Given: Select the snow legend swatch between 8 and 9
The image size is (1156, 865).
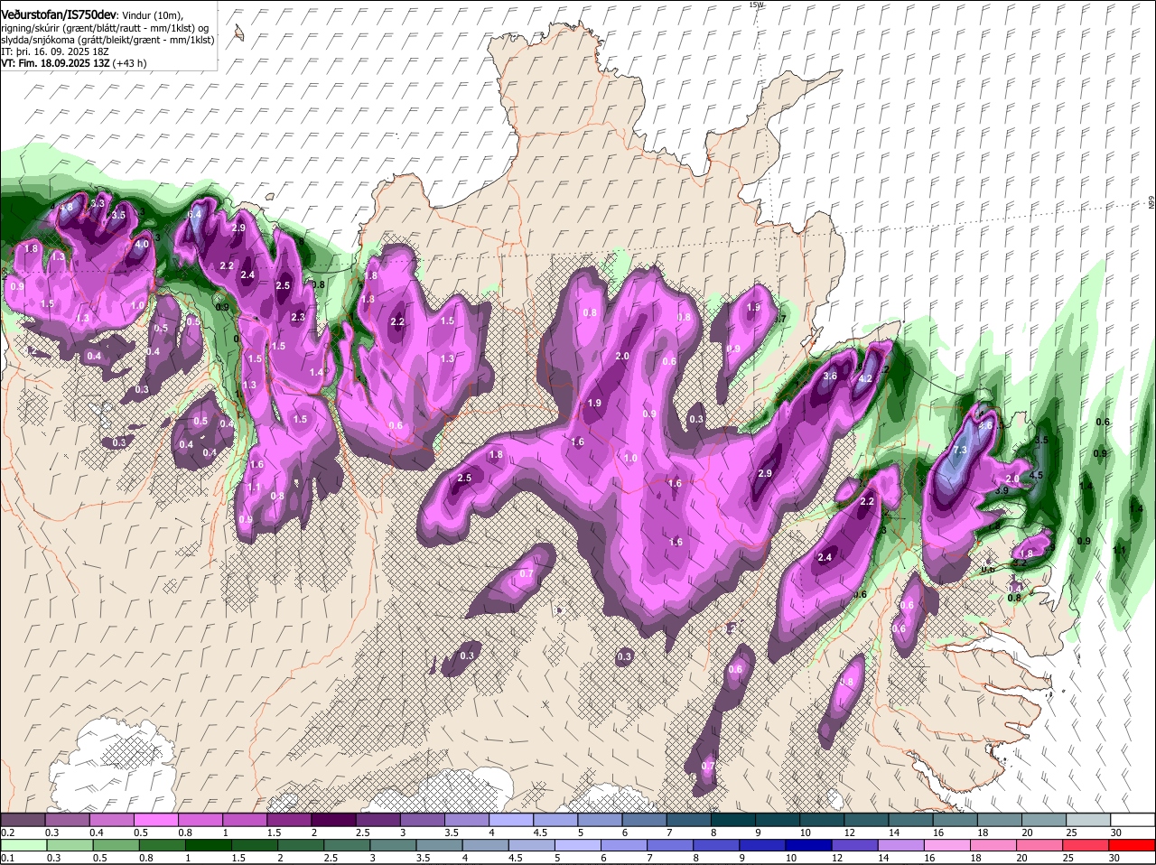Looking at the screenshot, I should pyautogui.click(x=733, y=818).
